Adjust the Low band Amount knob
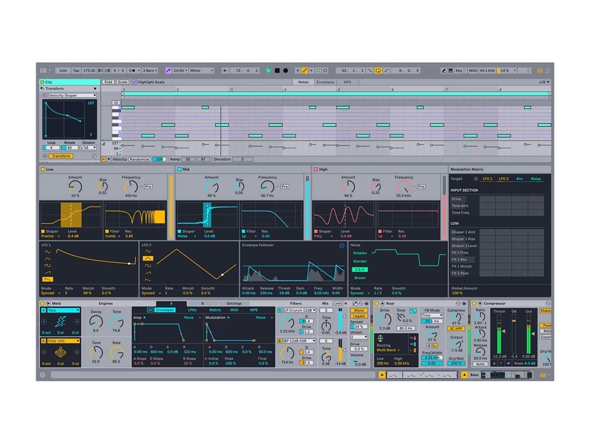590x443 pixels. [x=75, y=187]
